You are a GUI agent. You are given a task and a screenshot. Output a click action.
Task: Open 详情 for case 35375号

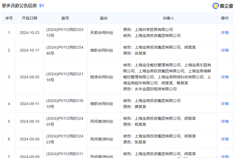tap(225, 33)
